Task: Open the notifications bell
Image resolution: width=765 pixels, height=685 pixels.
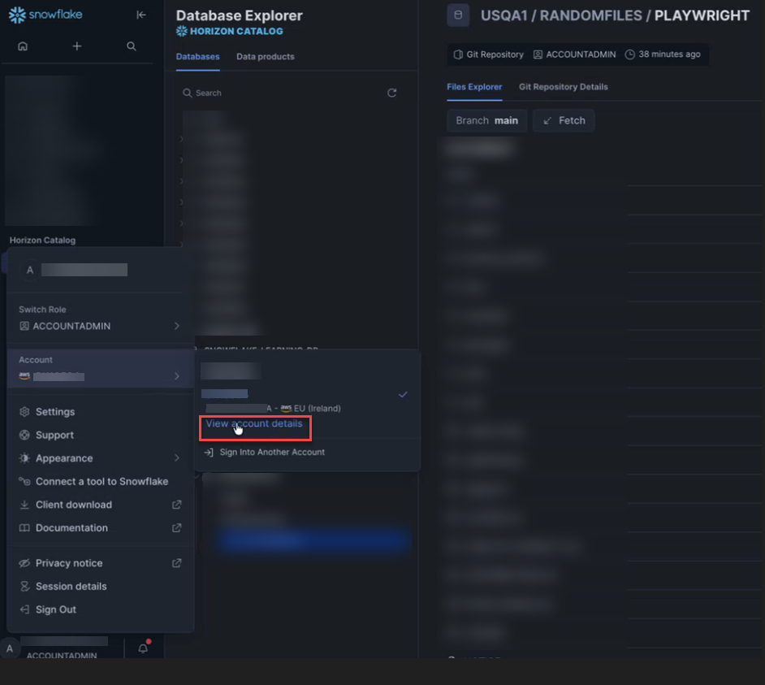Action: click(x=143, y=648)
